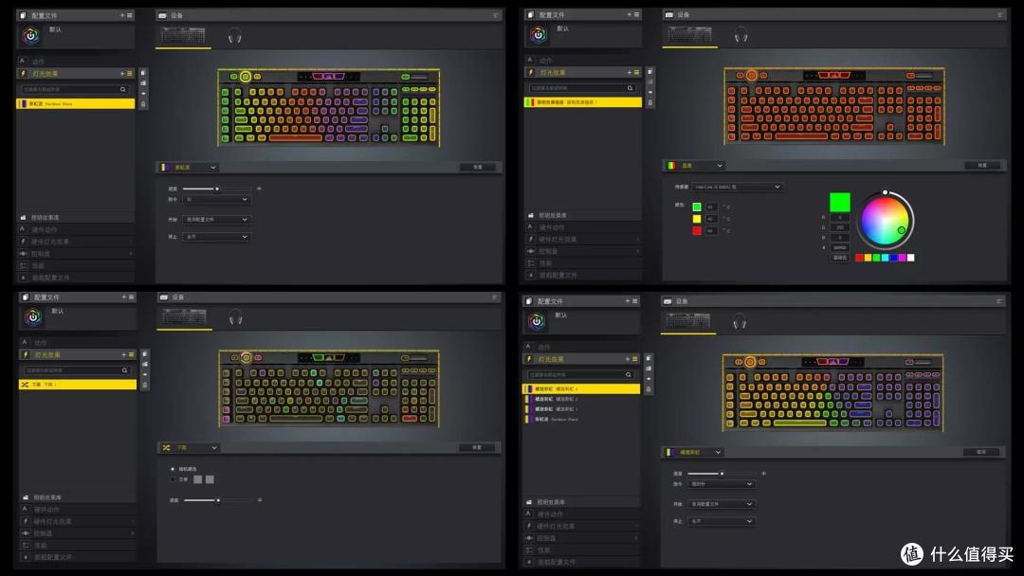This screenshot has width=1024, height=576.
Task: Pick the yellow temperature color swatch
Action: click(697, 219)
